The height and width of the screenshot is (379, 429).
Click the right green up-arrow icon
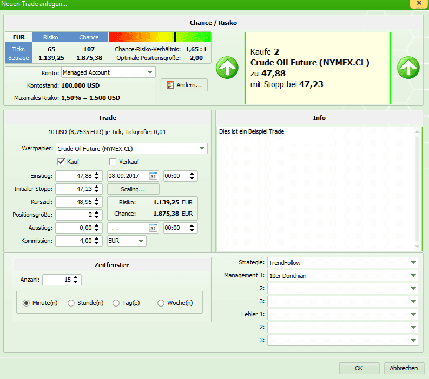click(x=408, y=68)
